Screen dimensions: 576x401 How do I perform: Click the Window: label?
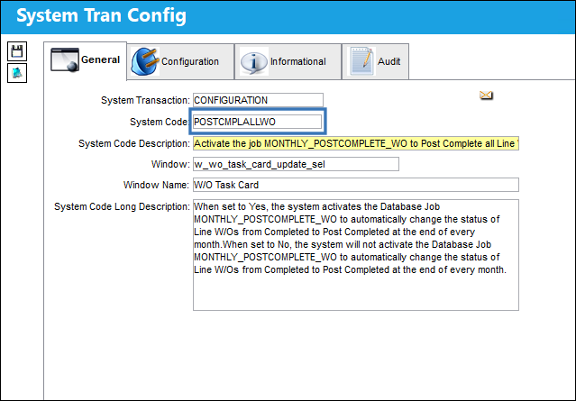coord(170,164)
